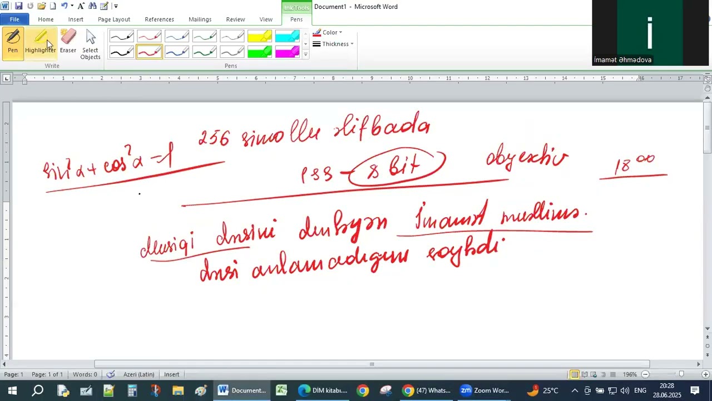Viewport: 712px width, 401px height.
Task: Open the Zoom Workplace taskbar item
Action: click(x=484, y=390)
